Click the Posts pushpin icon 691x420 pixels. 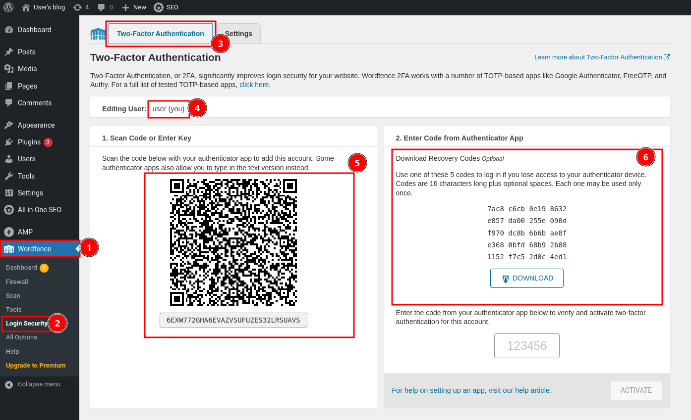point(9,52)
